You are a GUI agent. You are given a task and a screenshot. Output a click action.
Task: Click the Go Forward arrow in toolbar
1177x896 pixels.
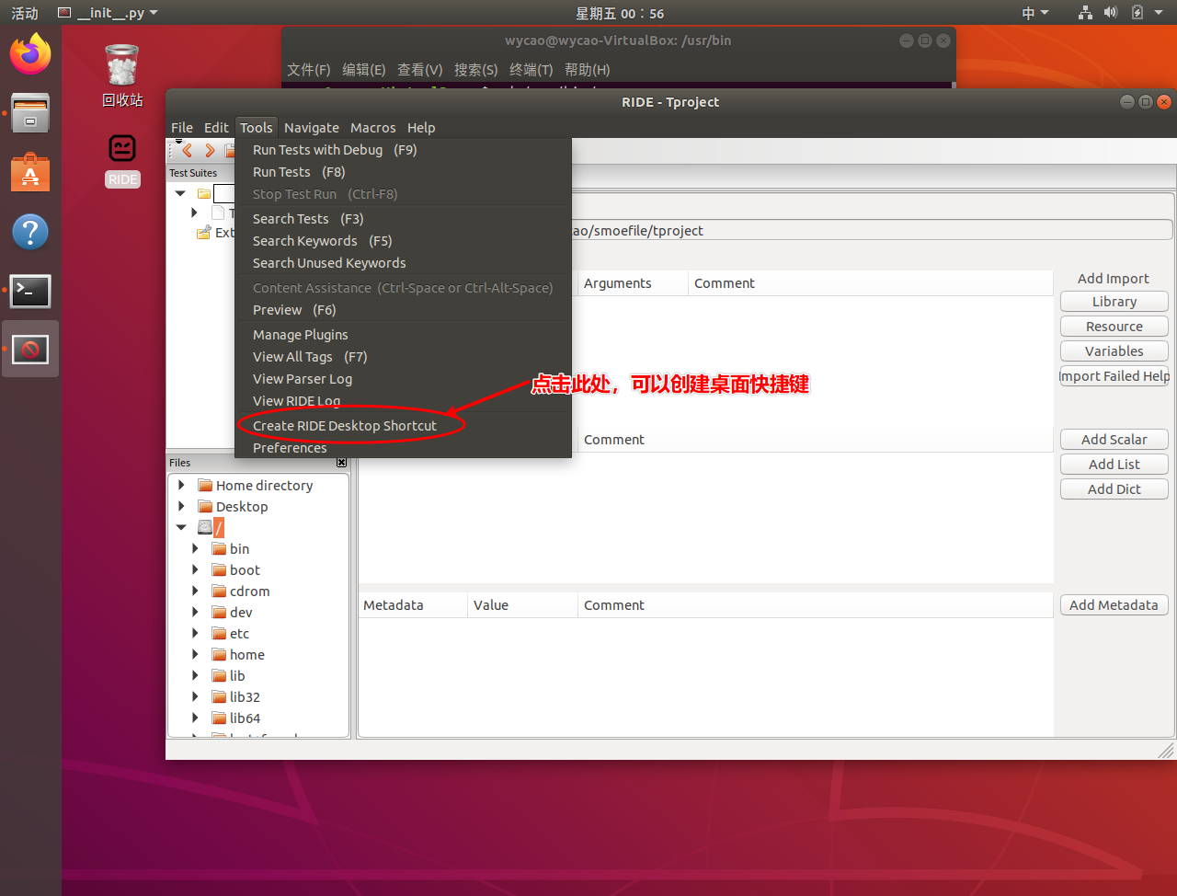coord(210,151)
